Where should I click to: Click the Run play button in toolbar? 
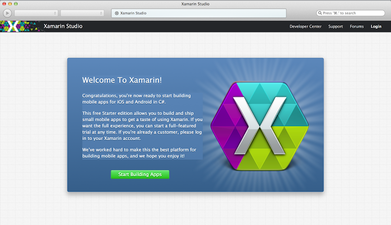click(7, 13)
